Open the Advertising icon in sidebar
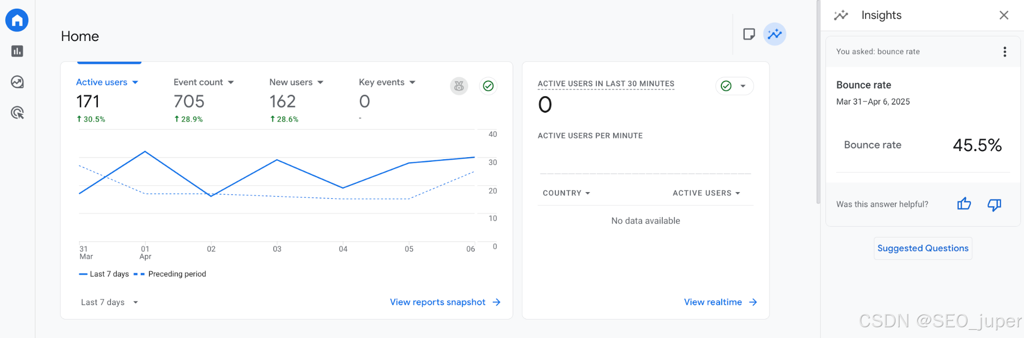Viewport: 1024px width, 338px height. 17,113
